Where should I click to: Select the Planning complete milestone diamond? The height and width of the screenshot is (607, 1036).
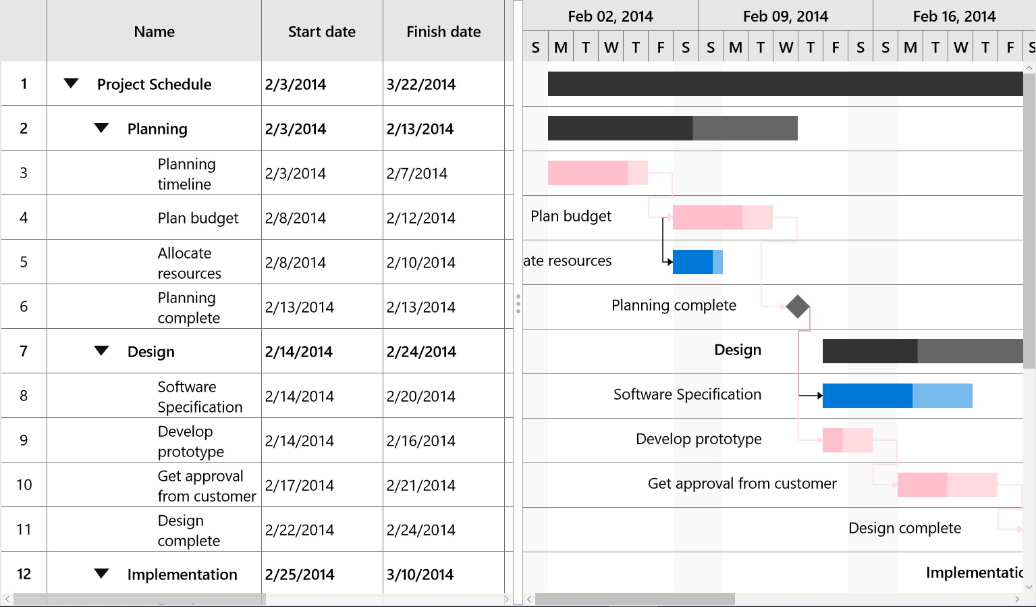pyautogui.click(x=798, y=307)
